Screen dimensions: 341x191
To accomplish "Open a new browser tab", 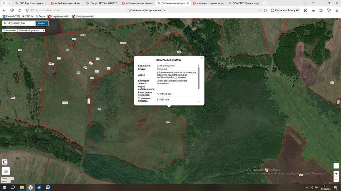I will pyautogui.click(x=265, y=3).
